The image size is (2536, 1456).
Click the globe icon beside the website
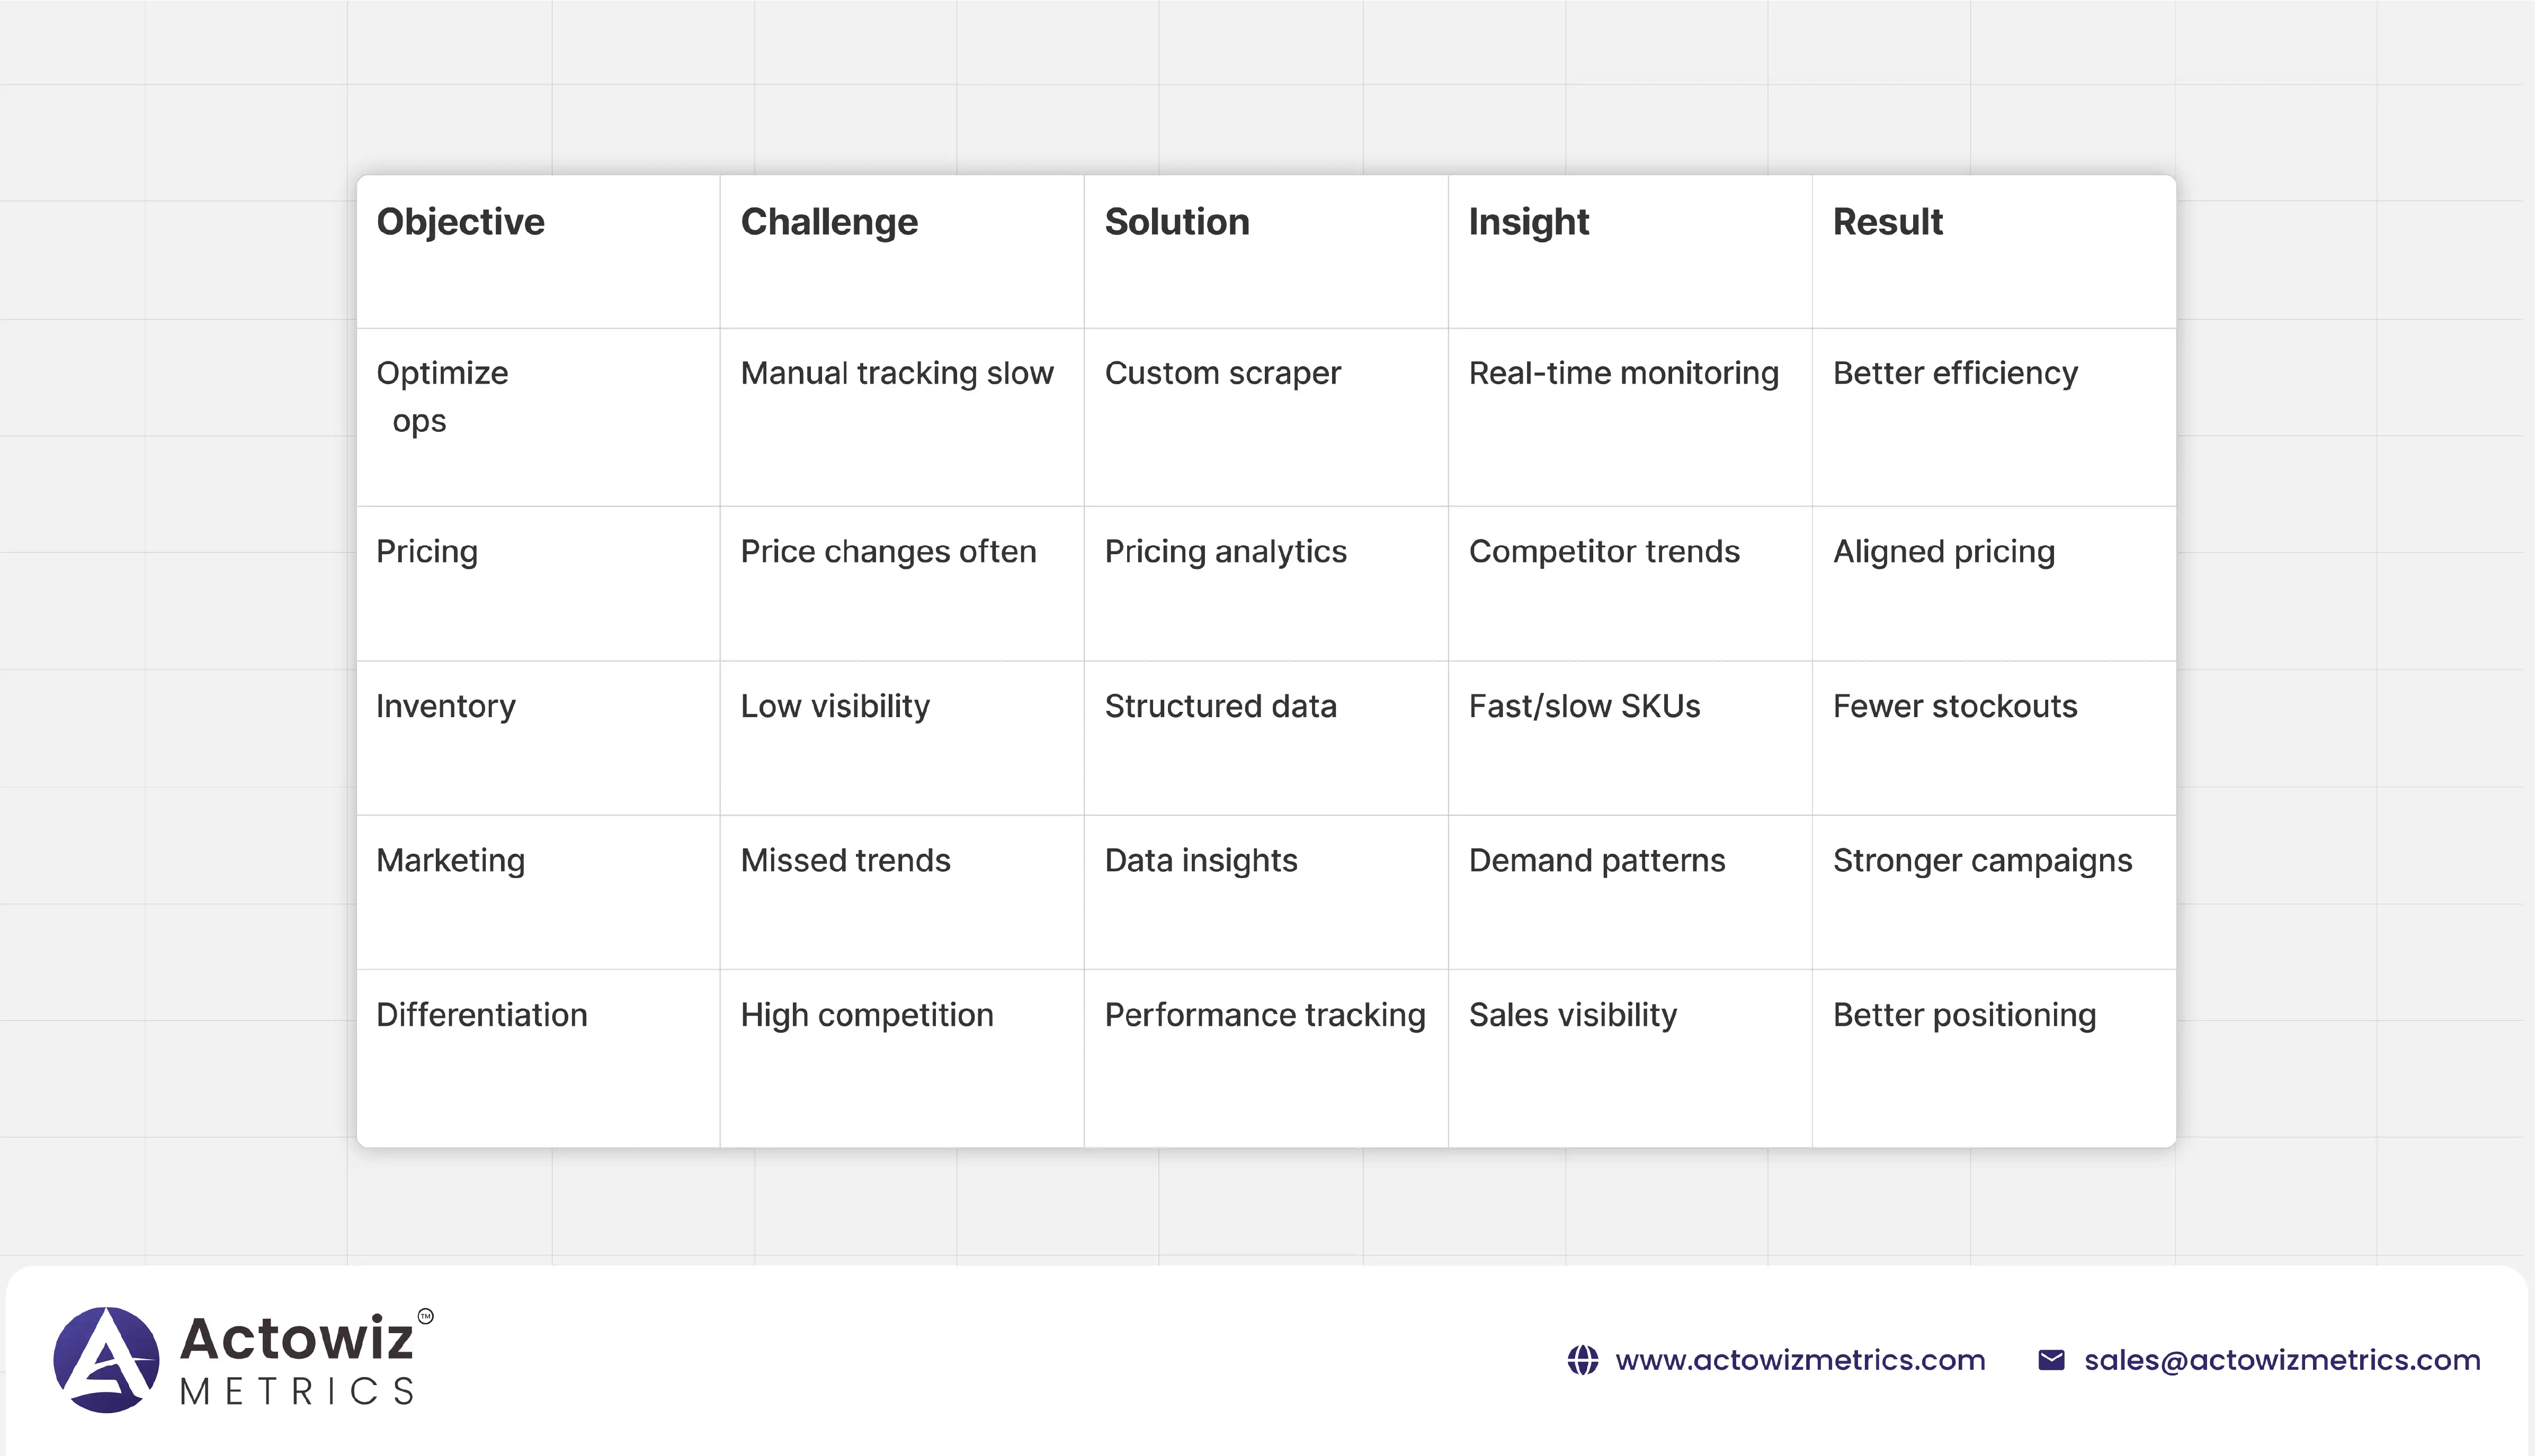(1582, 1360)
